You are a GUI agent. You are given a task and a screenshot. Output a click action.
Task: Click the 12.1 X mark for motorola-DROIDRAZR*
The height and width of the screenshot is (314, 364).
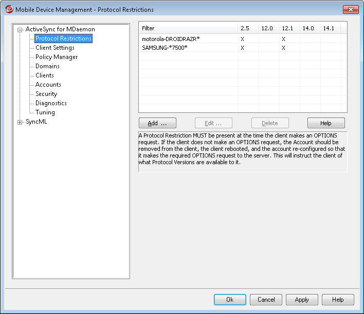click(283, 39)
